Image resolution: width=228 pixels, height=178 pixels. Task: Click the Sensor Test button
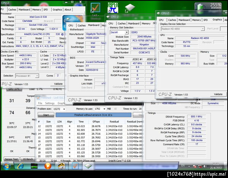(x=11, y=159)
